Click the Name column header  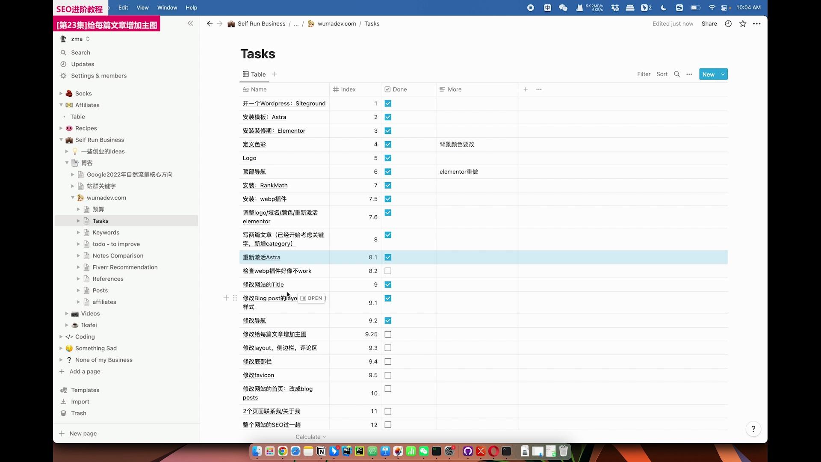pos(284,89)
